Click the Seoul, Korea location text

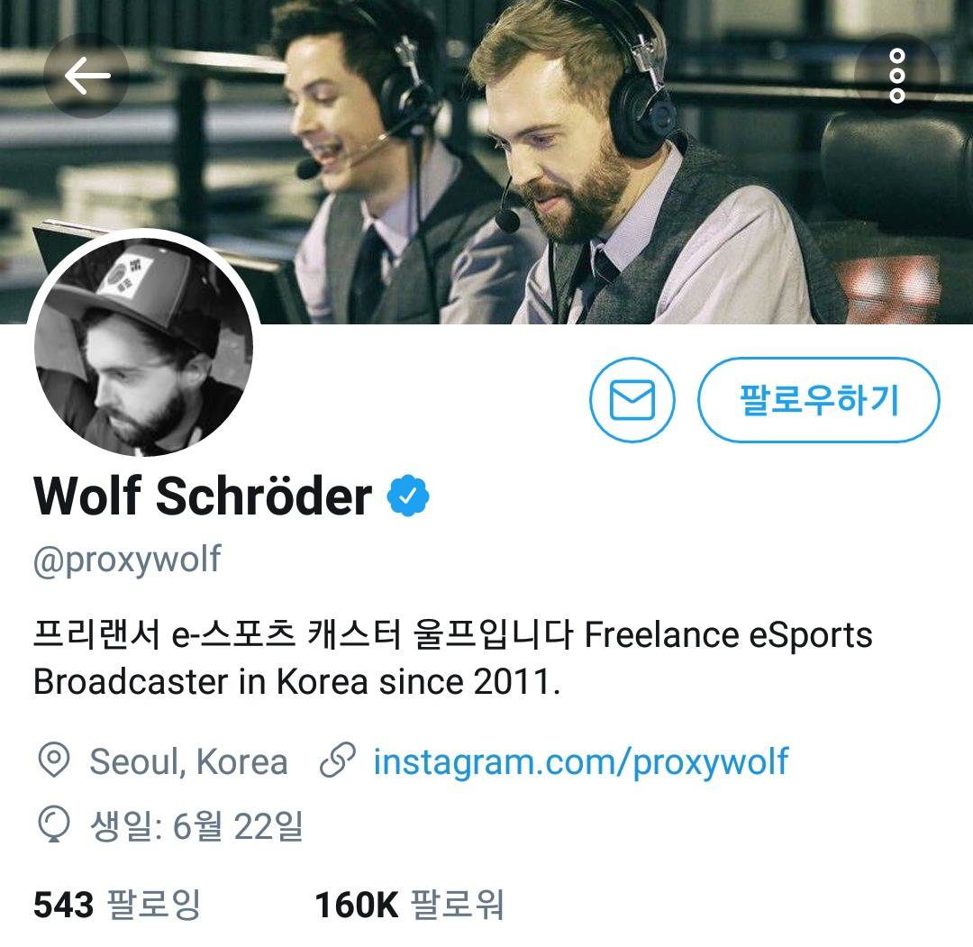pyautogui.click(x=188, y=761)
